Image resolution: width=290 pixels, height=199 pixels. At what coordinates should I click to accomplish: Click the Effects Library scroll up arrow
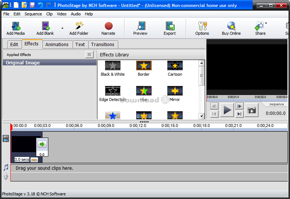click(201, 63)
